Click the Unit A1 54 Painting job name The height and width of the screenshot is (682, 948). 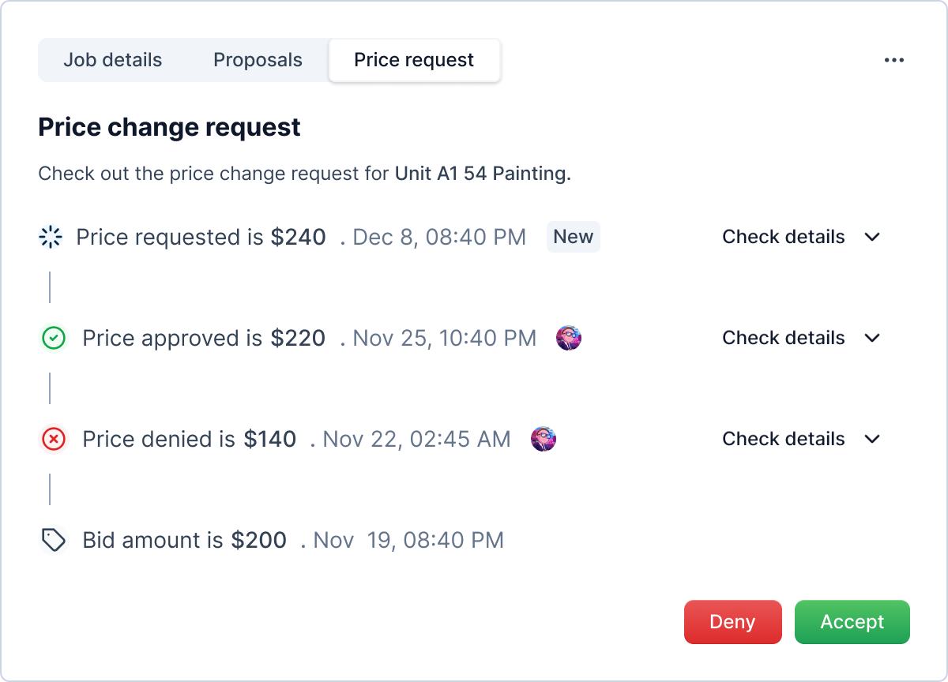pyautogui.click(x=482, y=174)
